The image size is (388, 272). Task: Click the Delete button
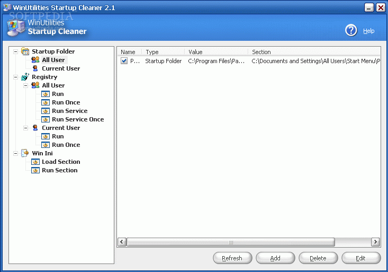[x=318, y=258]
